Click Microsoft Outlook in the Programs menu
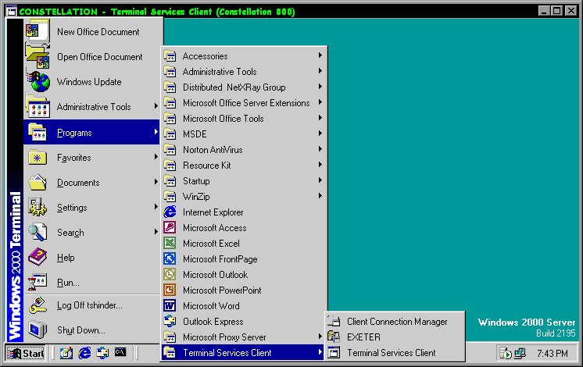Viewport: 583px width, 367px height. coord(215,275)
